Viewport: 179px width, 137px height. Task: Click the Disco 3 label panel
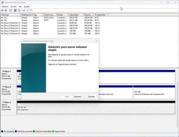pyautogui.click(x=9, y=108)
